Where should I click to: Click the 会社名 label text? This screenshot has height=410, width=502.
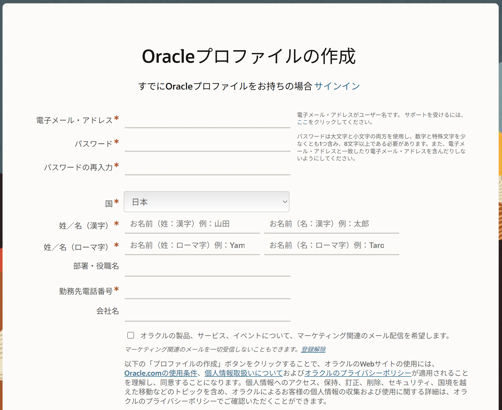point(107,311)
